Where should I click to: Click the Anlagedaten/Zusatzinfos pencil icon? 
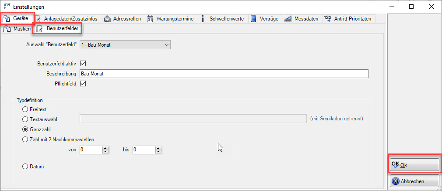click(x=38, y=19)
